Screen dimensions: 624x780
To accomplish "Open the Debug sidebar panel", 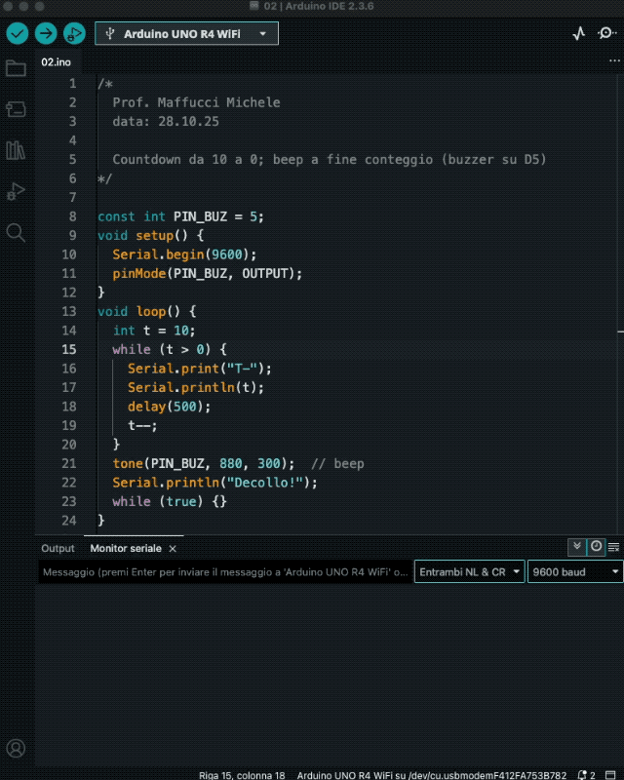I will [16, 191].
